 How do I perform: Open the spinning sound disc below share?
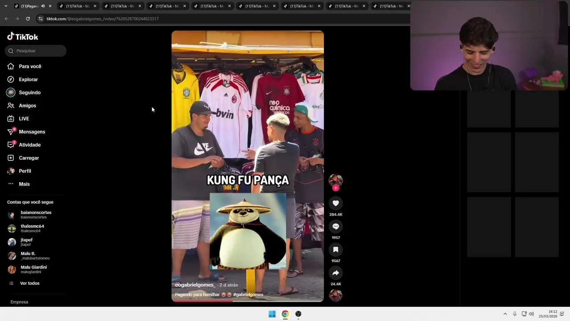[336, 295]
